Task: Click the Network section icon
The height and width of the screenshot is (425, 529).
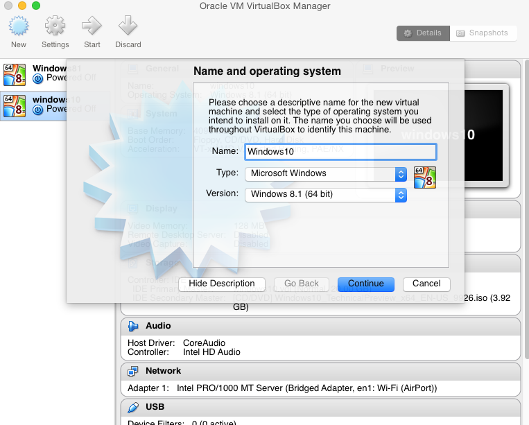Action: (133, 371)
